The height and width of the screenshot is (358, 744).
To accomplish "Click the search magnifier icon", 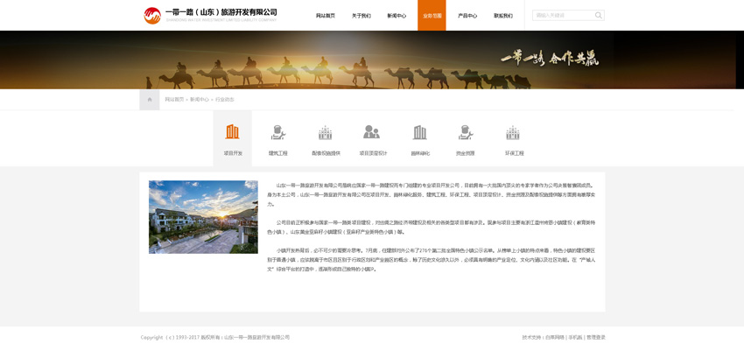I will point(598,16).
